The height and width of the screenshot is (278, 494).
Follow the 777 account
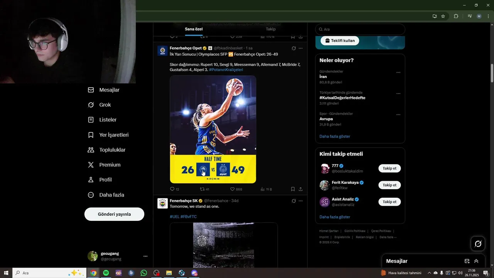[x=389, y=168]
